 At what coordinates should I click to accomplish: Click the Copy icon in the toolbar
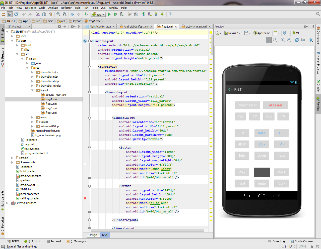point(44,14)
